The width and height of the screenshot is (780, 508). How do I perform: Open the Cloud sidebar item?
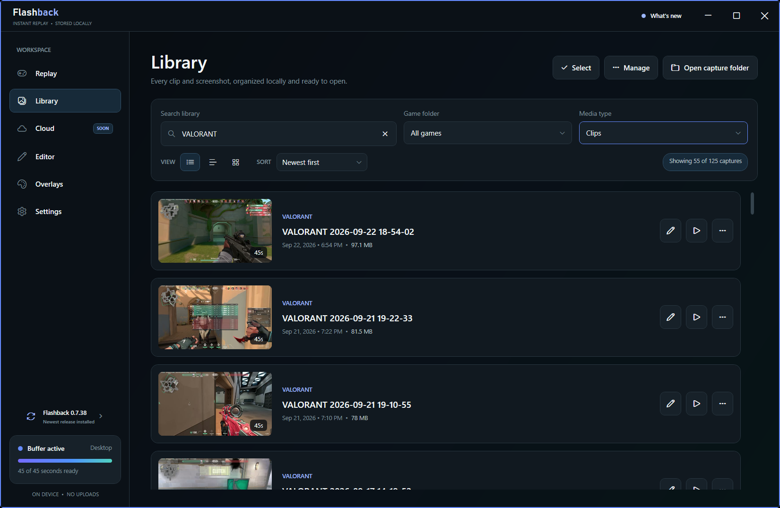pyautogui.click(x=65, y=129)
